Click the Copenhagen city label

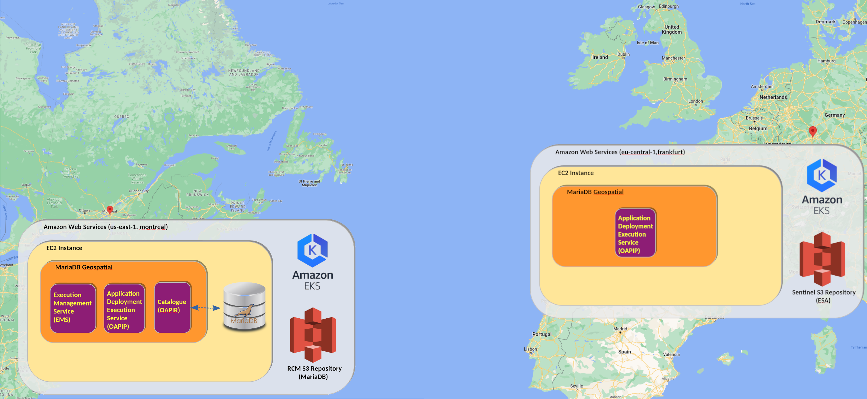(x=854, y=22)
